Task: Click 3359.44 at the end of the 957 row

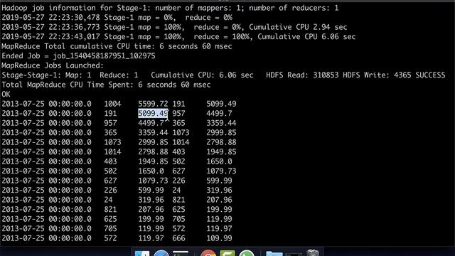Action: (221, 123)
